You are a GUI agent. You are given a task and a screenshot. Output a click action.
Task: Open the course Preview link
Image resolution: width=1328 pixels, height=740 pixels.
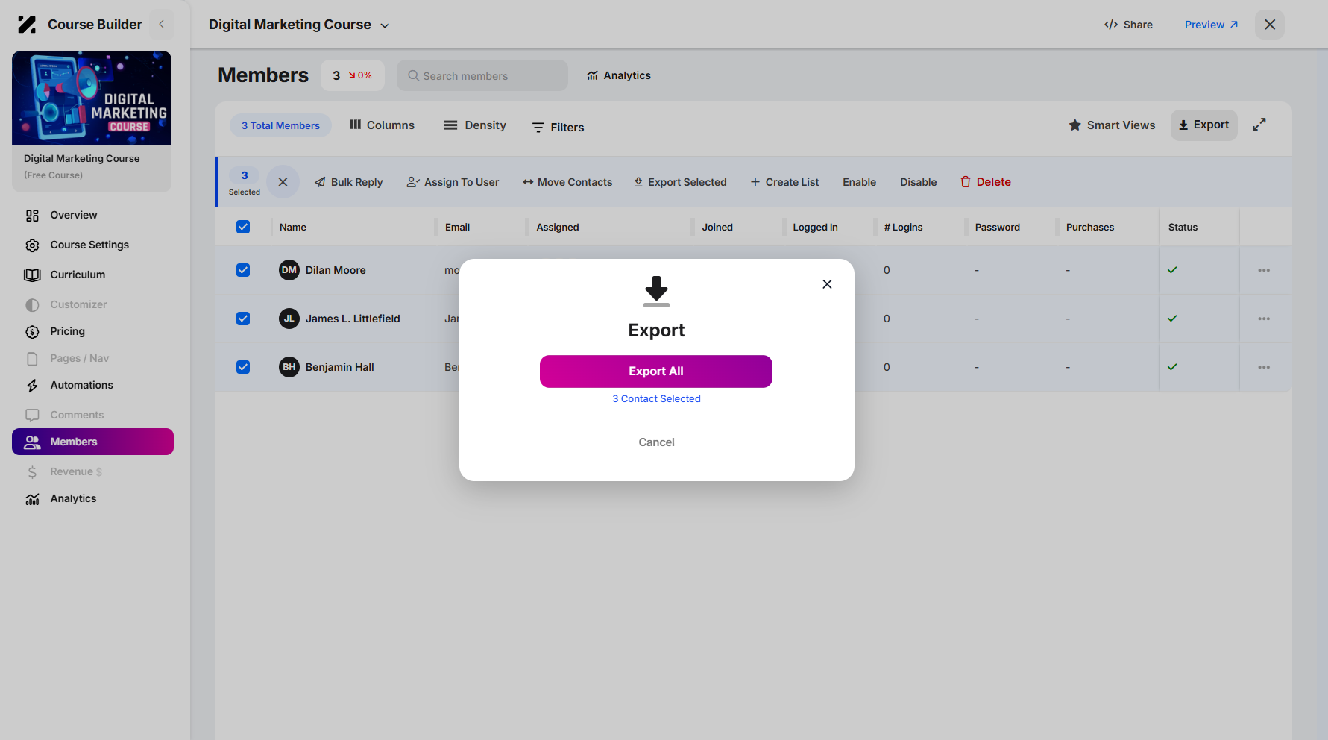point(1212,25)
